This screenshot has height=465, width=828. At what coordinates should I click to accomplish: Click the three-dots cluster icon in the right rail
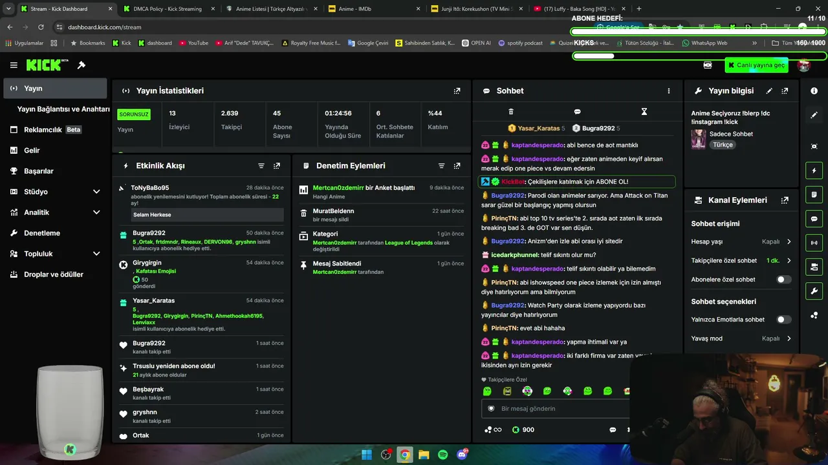[x=814, y=315]
